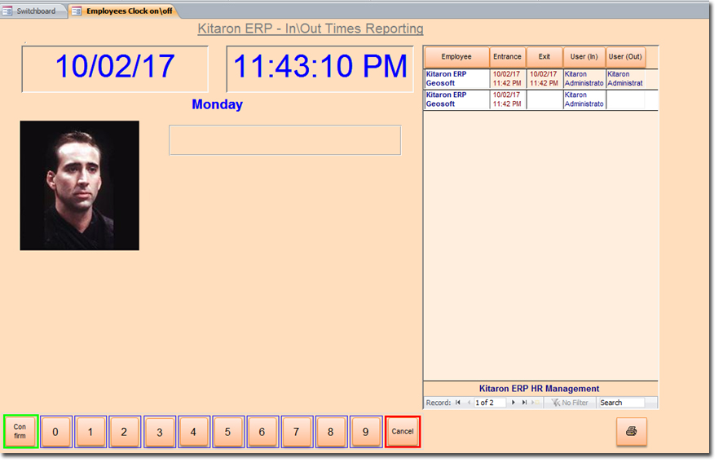Click second row Entrance time cell
This screenshot has height=467, width=723.
(x=508, y=99)
